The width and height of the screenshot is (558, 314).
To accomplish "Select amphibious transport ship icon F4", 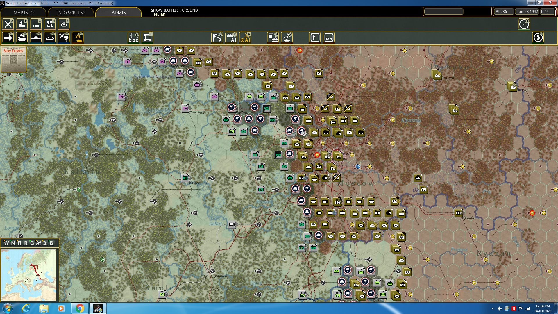I will coord(50,38).
